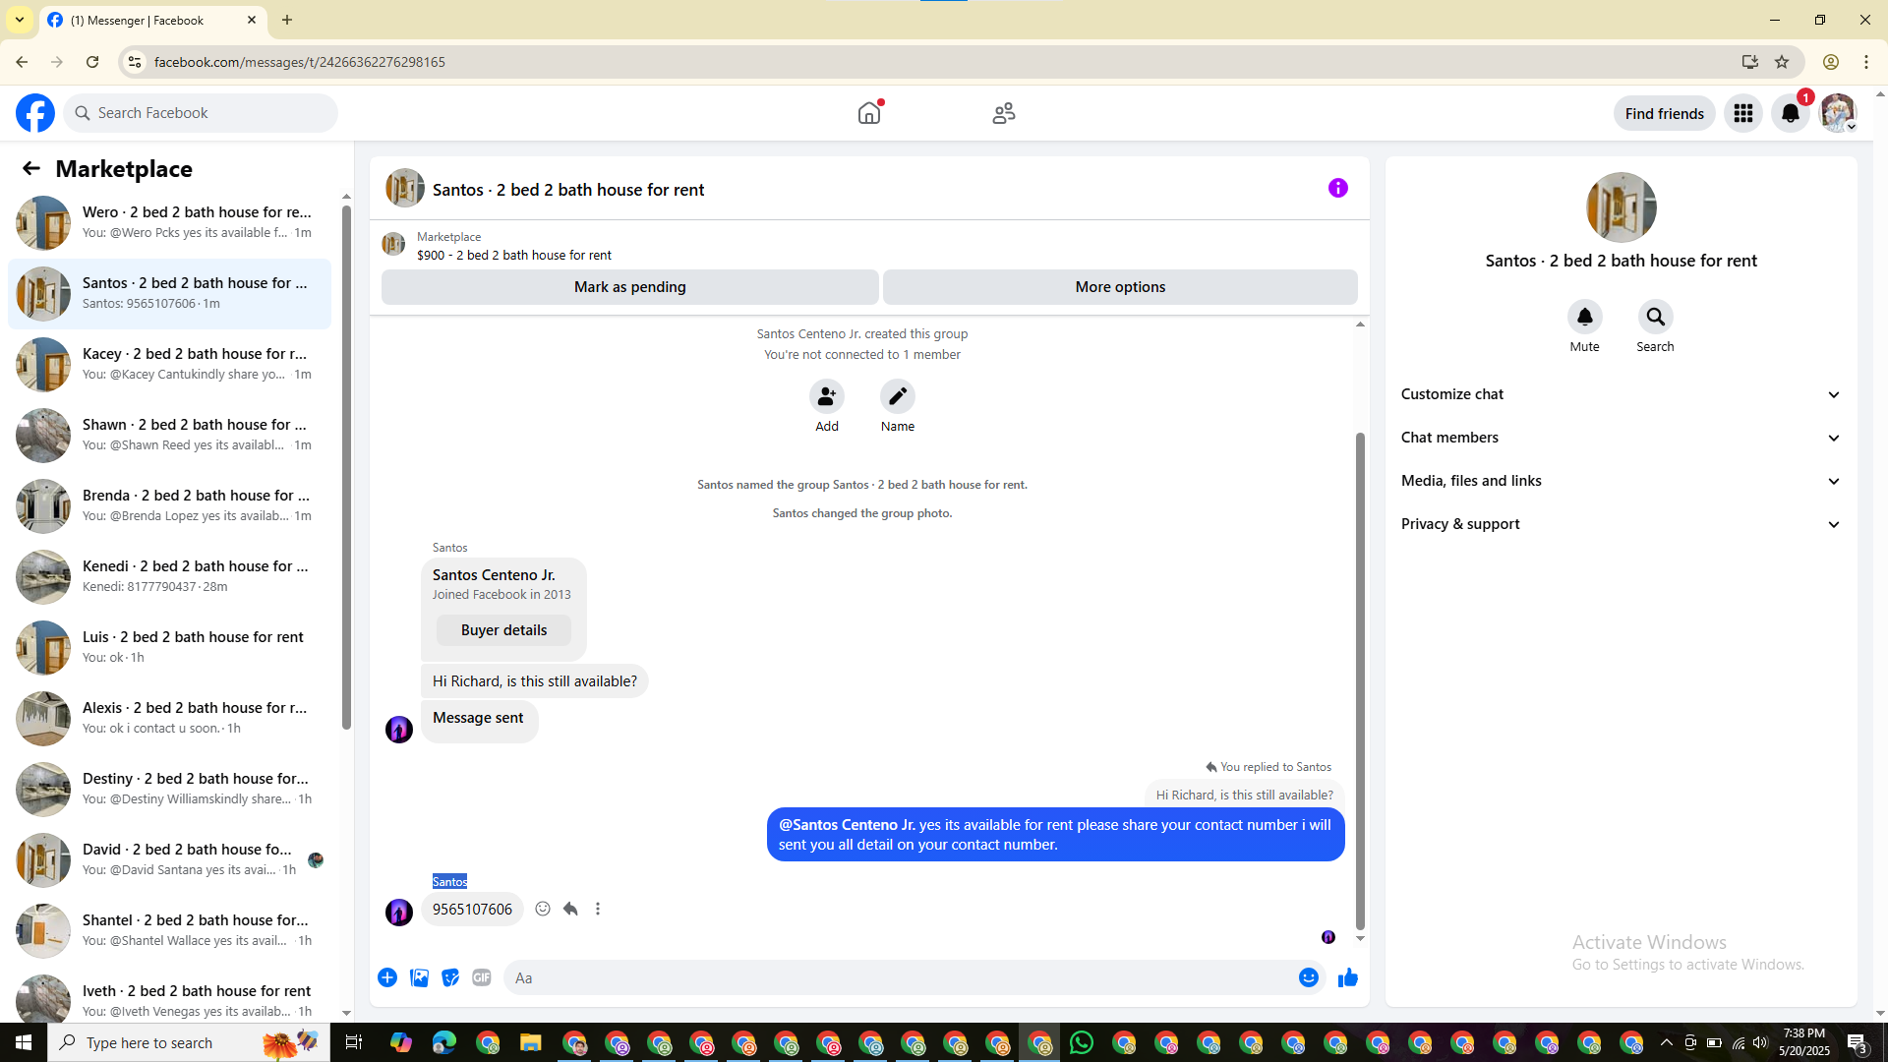Click the purple conversation info icon
This screenshot has height=1062, width=1888.
click(1337, 188)
